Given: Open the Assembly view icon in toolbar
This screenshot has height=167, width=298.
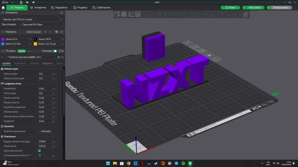Looking at the screenshot, I should point(245,14).
